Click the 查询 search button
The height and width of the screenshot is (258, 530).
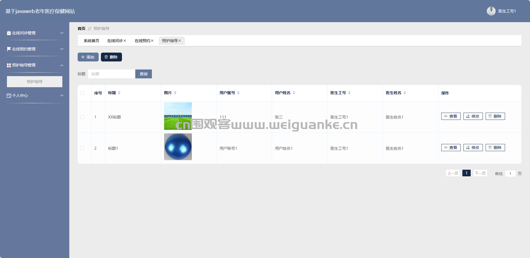point(144,74)
